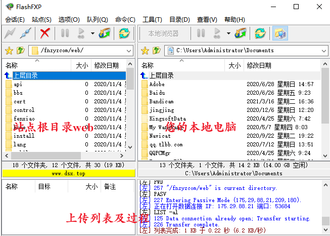Click the left pane transfer queue globe icon
This screenshot has height=236, width=330.
click(105, 33)
